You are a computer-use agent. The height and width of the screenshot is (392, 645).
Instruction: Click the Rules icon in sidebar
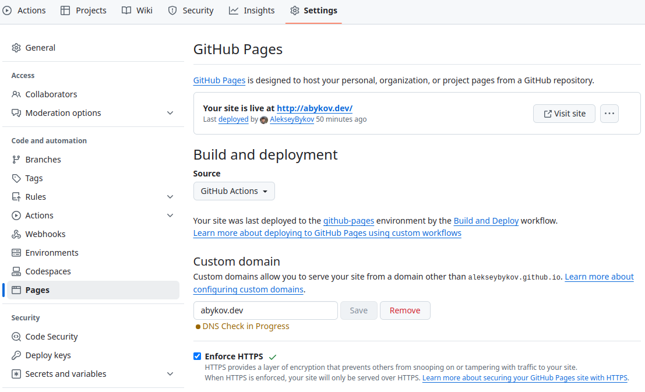tap(16, 197)
